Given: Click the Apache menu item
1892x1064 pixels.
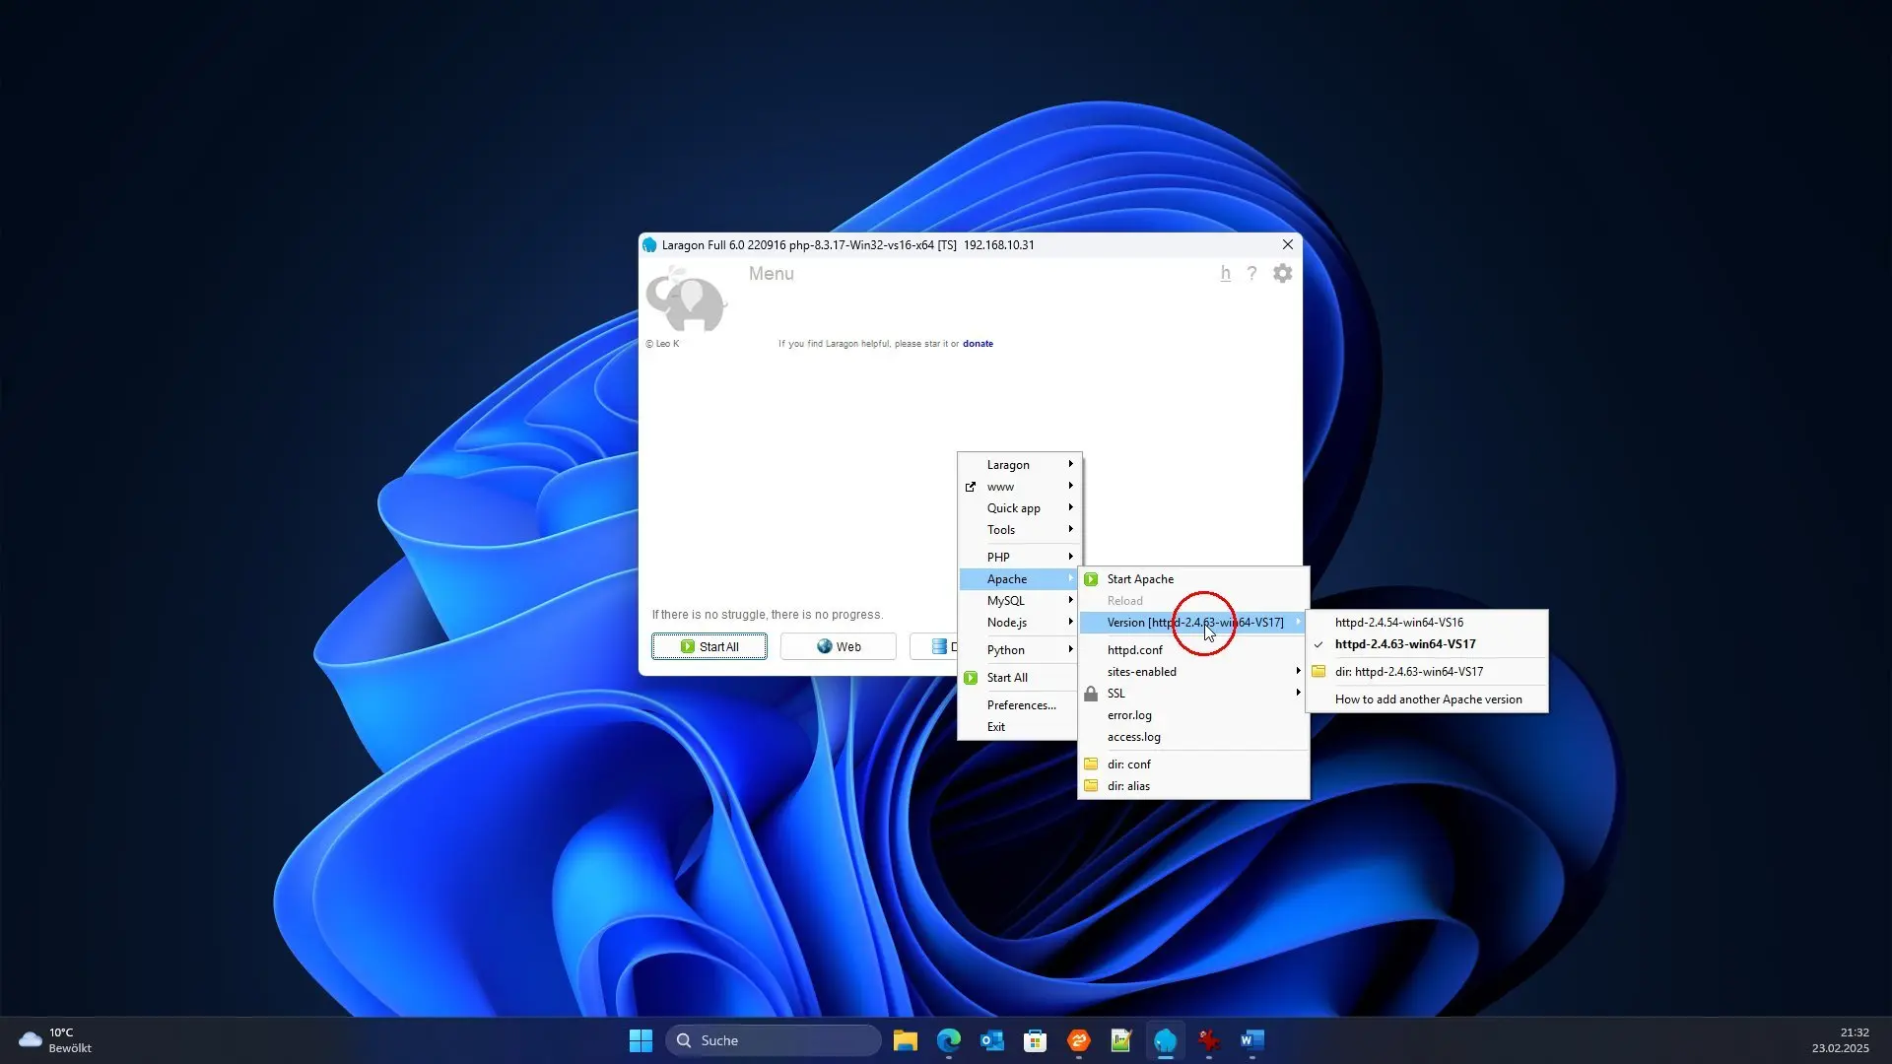Looking at the screenshot, I should pyautogui.click(x=1020, y=579).
